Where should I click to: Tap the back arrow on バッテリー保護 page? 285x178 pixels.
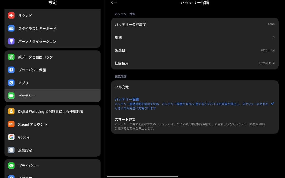click(114, 2)
